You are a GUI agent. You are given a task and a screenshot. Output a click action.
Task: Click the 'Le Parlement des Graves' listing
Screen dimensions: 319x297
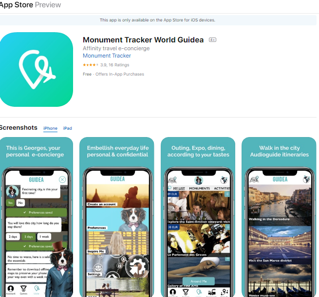coord(199,240)
